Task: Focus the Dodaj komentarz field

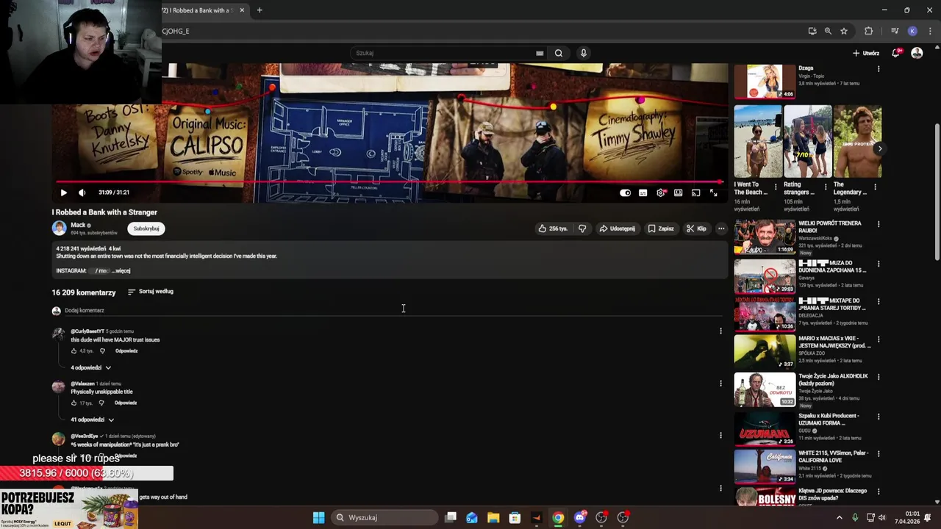Action: [393, 311]
